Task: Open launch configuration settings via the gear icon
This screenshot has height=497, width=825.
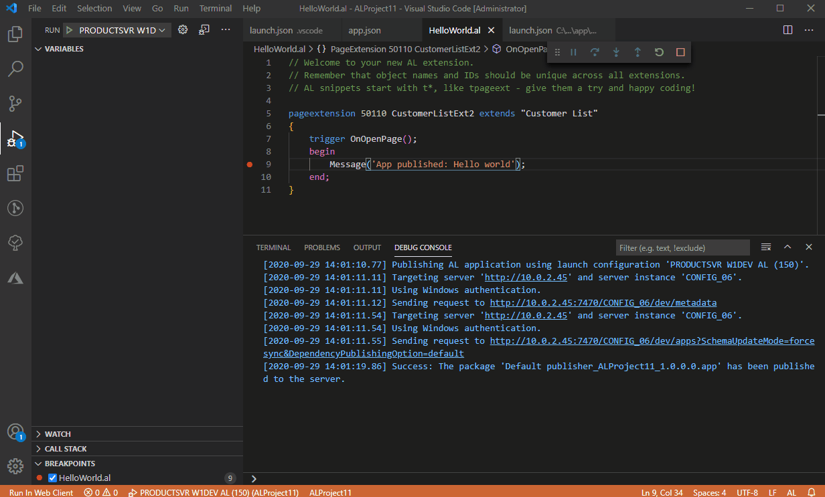Action: tap(182, 29)
